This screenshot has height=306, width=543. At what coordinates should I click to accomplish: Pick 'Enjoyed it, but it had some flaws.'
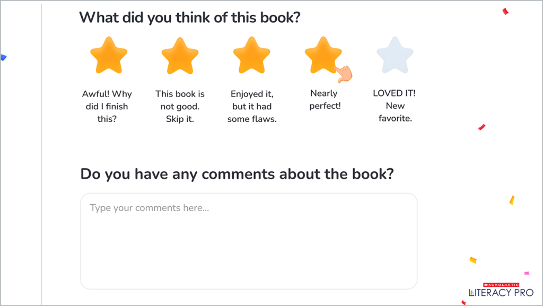coord(252,106)
